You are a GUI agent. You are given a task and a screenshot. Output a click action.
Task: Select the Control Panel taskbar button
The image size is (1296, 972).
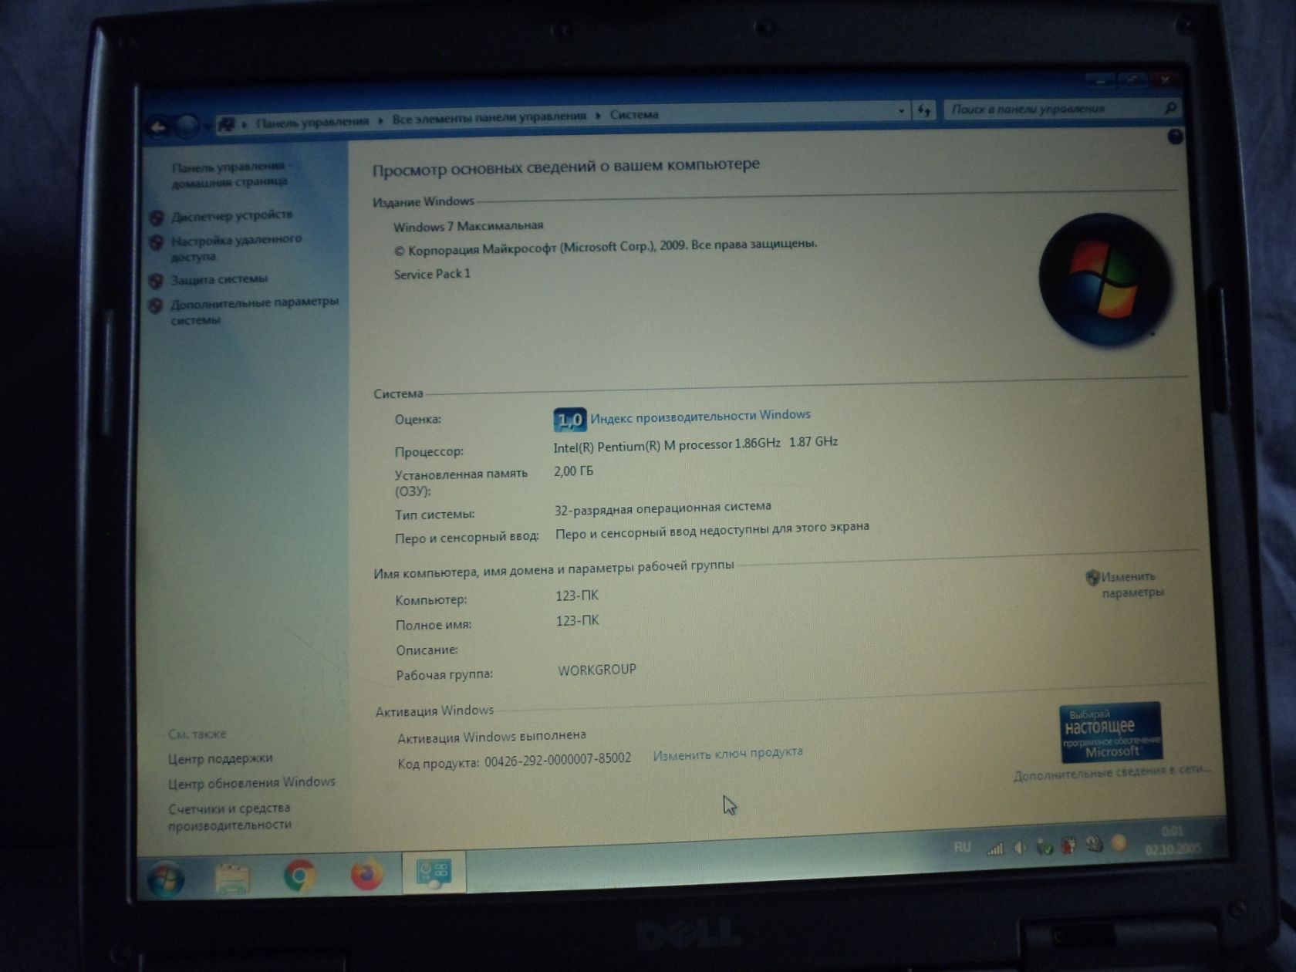pyautogui.click(x=434, y=872)
